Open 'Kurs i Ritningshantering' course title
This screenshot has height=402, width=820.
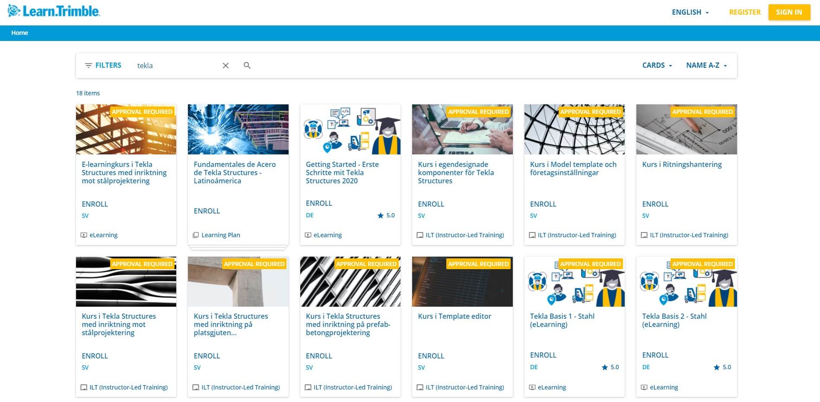(682, 164)
